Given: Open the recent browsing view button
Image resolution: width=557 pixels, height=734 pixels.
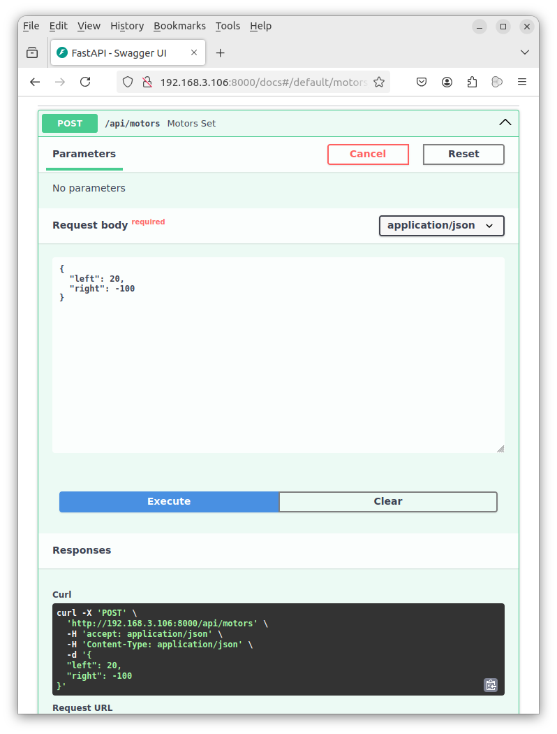Looking at the screenshot, I should point(32,53).
